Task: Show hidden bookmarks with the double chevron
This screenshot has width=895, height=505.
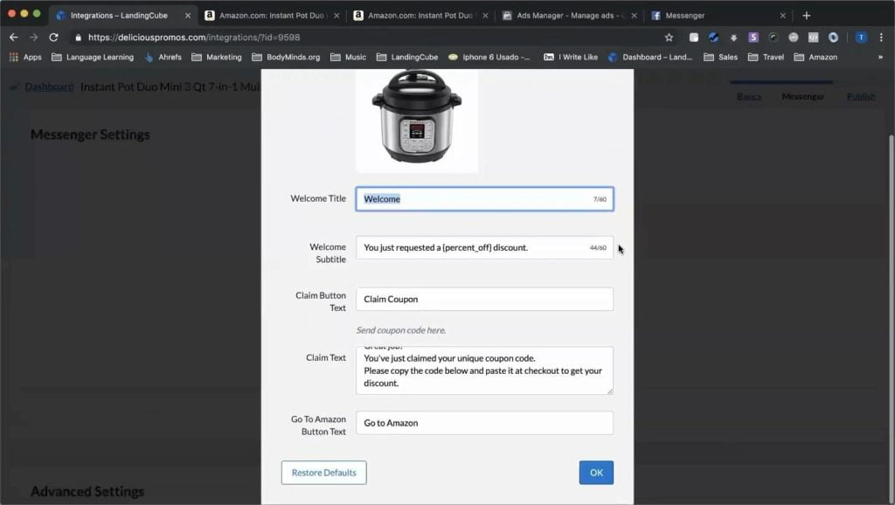Action: click(880, 57)
